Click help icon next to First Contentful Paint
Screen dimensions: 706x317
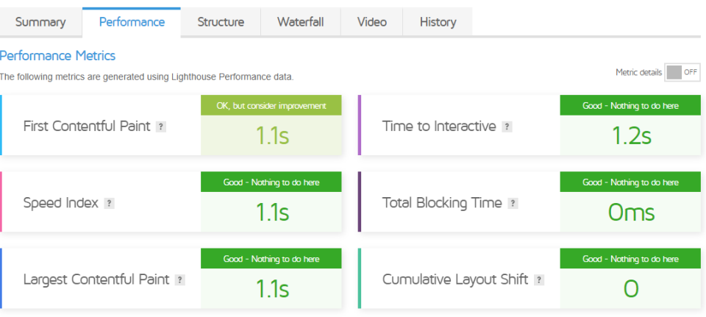[x=161, y=127]
